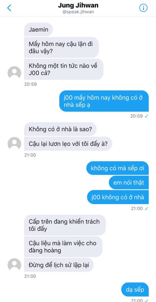Select the "Jaemin" message bubble
156x302 pixels.
39,30
